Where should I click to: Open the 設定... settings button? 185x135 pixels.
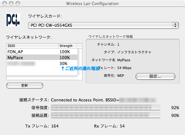(x=155, y=76)
